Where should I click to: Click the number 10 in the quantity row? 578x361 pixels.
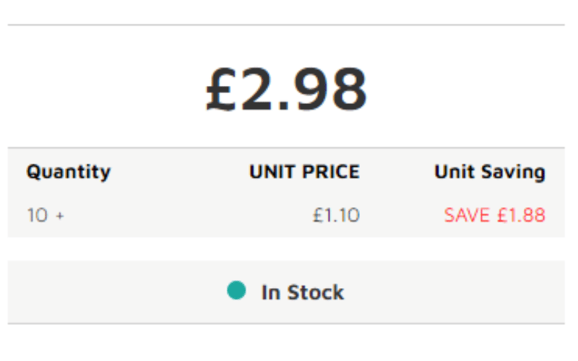(38, 215)
